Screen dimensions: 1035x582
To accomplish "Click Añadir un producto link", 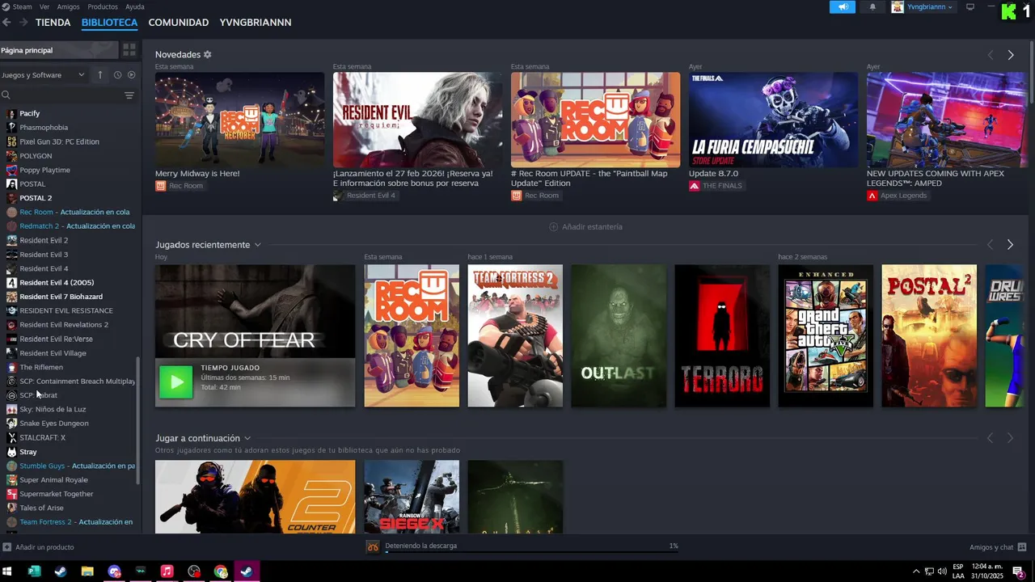I will pos(44,547).
